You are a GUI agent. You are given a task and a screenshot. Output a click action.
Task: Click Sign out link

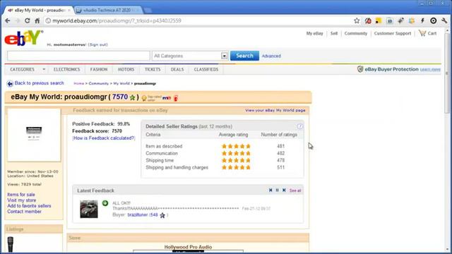(x=97, y=44)
